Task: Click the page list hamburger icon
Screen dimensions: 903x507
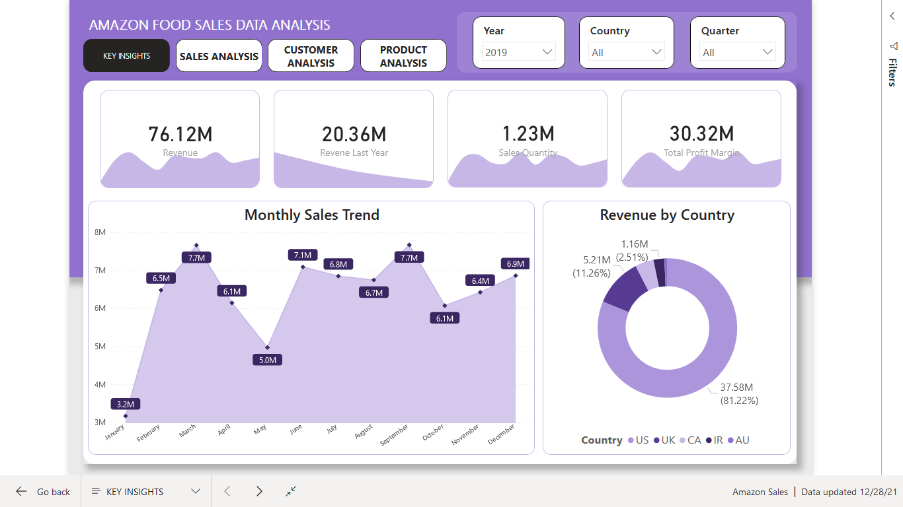Action: point(96,491)
